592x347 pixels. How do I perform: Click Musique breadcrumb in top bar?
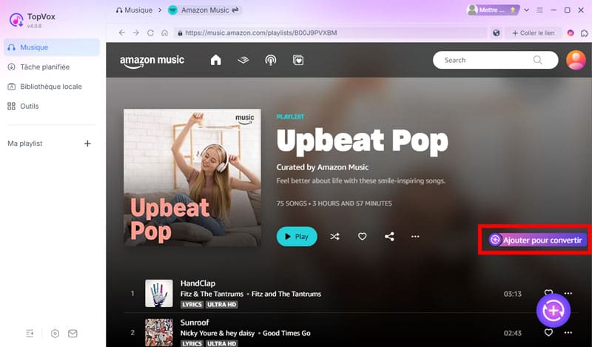[135, 10]
